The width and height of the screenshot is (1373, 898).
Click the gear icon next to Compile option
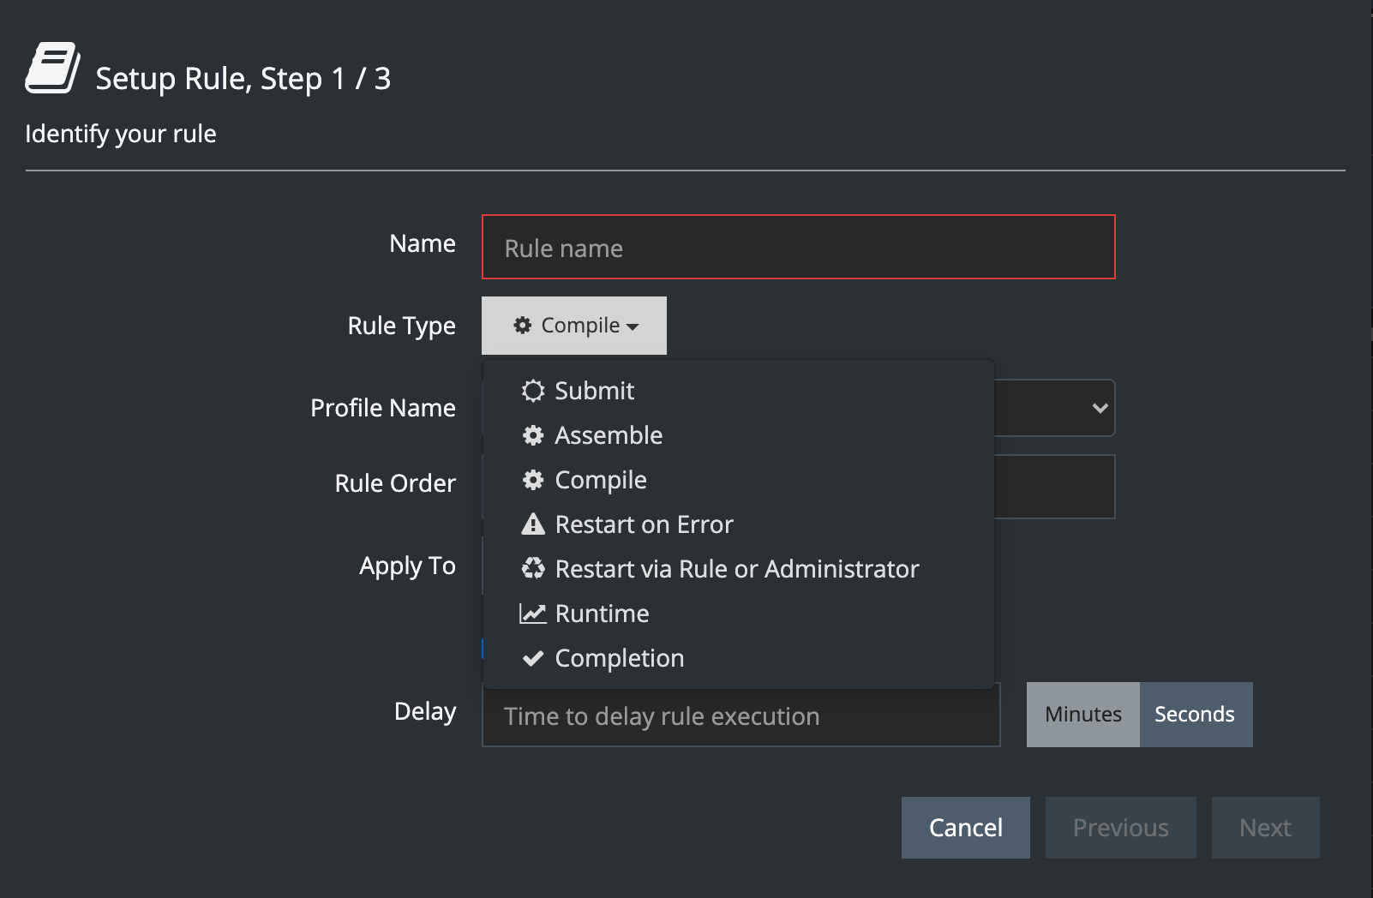[x=533, y=480]
